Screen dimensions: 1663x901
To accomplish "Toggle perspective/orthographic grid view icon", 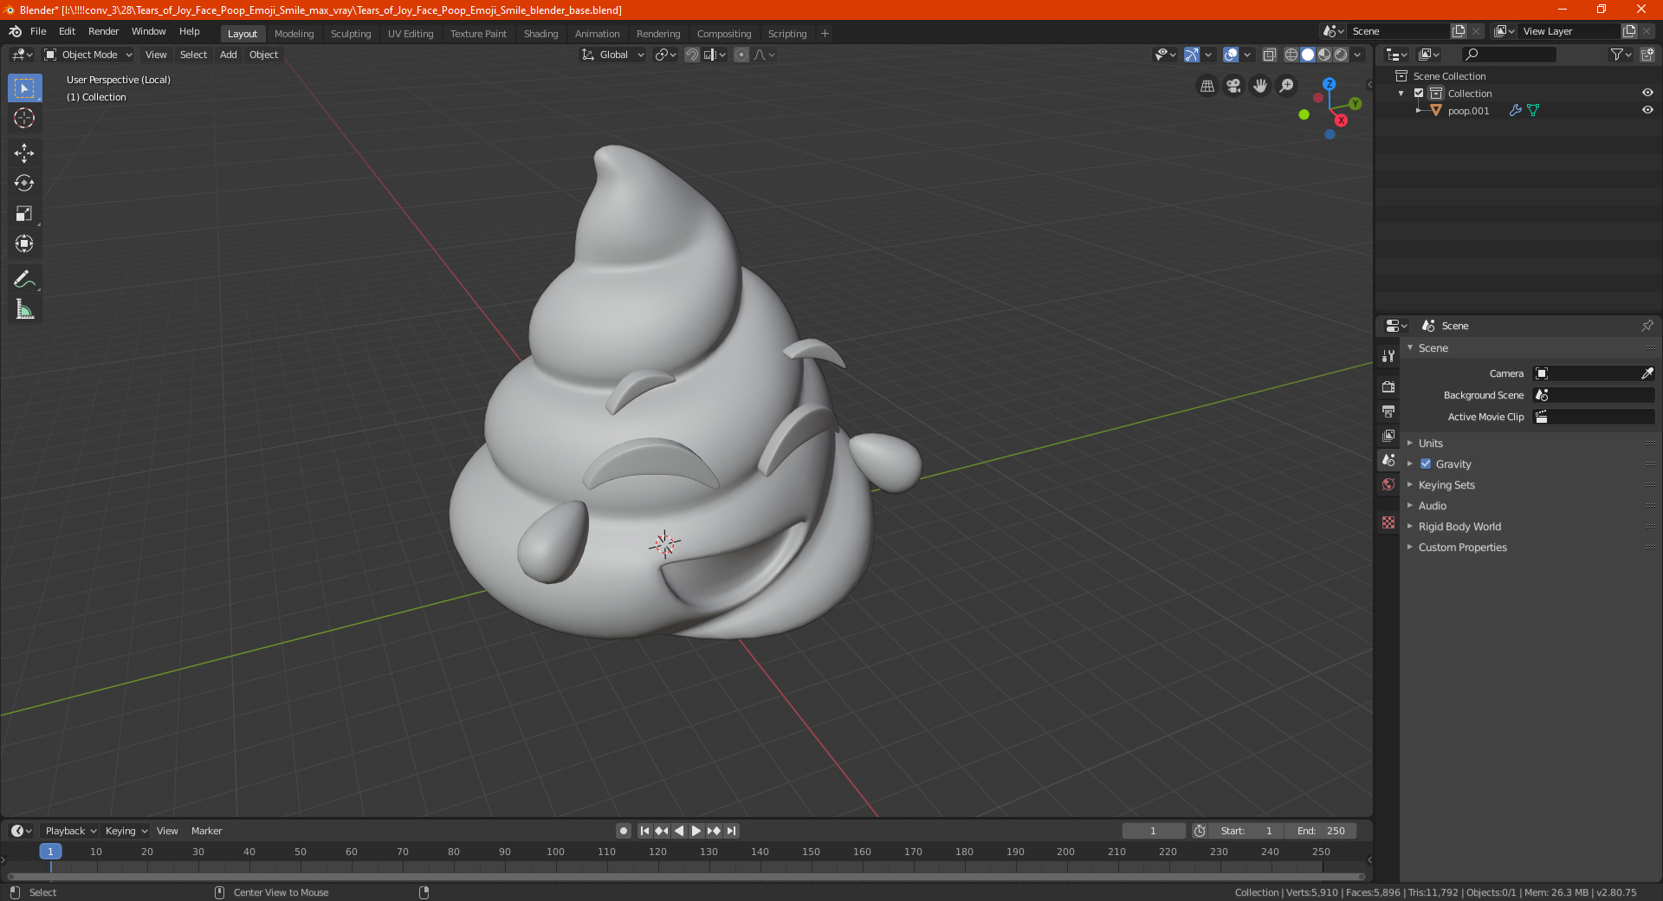I will pyautogui.click(x=1207, y=86).
